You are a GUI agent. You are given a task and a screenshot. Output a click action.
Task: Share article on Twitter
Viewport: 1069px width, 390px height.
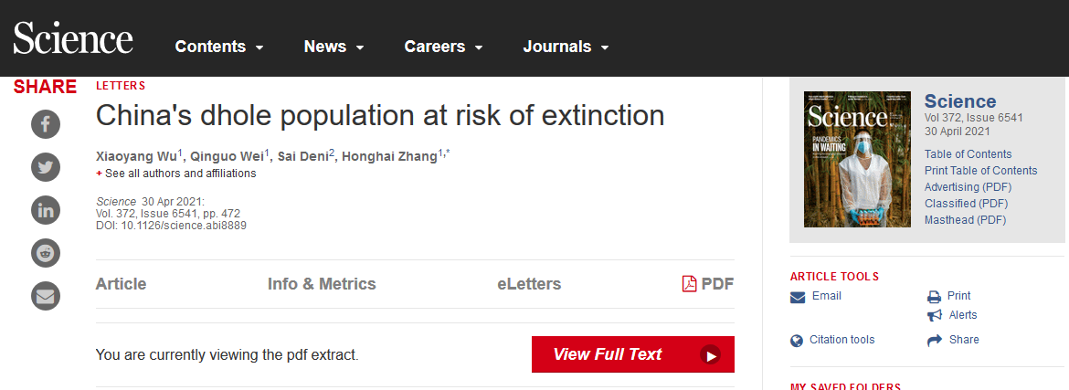coord(46,167)
